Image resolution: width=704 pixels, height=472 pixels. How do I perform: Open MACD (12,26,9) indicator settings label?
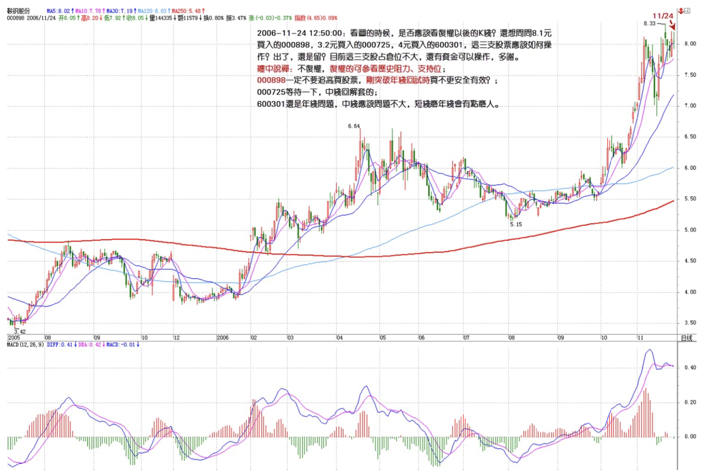(25, 345)
